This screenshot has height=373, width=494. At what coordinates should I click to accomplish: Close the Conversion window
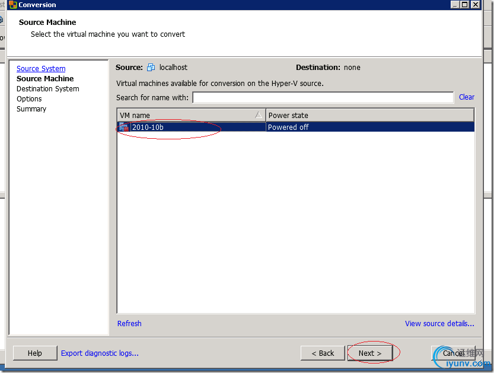(x=476, y=5)
